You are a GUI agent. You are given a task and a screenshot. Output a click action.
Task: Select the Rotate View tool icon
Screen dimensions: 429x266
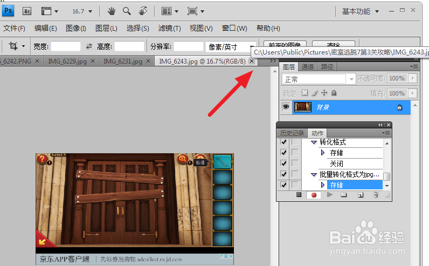pyautogui.click(x=142, y=11)
